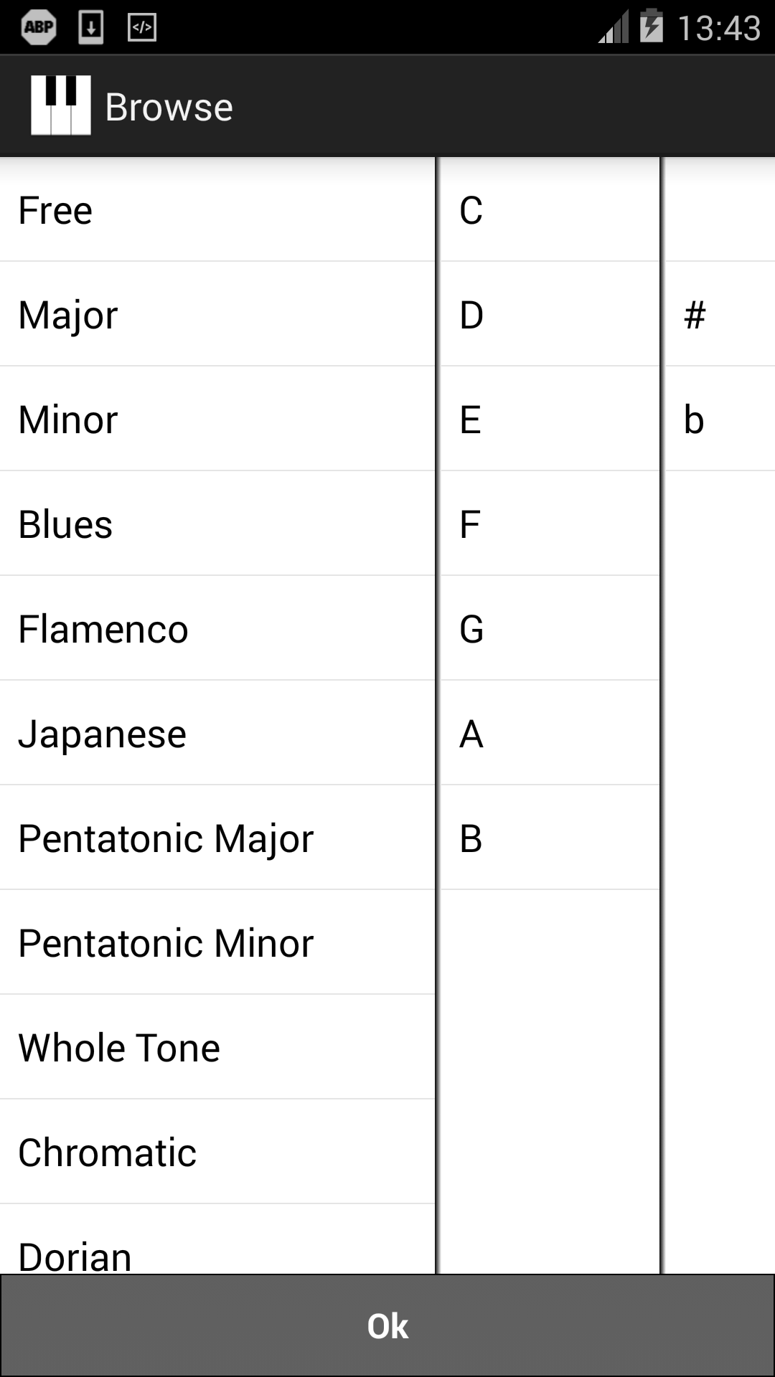Select root note C
This screenshot has width=775, height=1377.
point(549,210)
